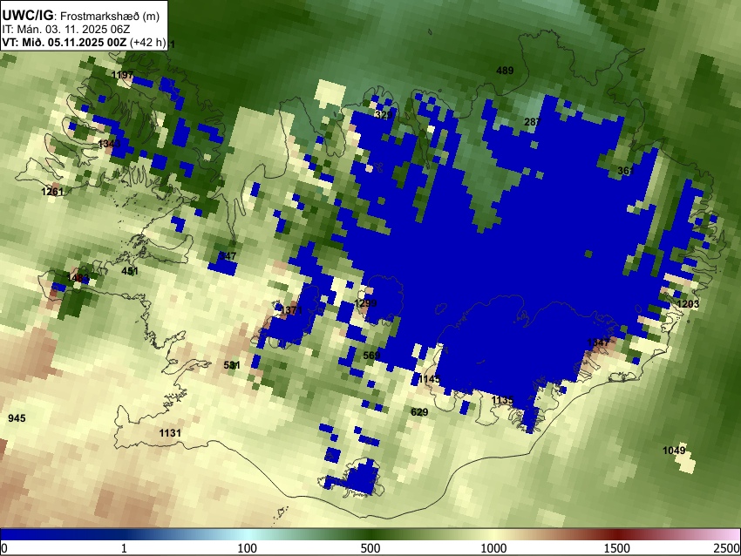Click the map value 1347
741x556 pixels.
(598, 342)
